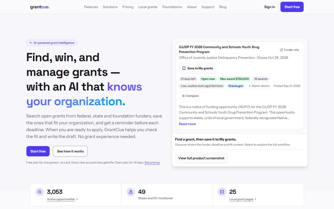Click the grantcue logo

[40, 7]
